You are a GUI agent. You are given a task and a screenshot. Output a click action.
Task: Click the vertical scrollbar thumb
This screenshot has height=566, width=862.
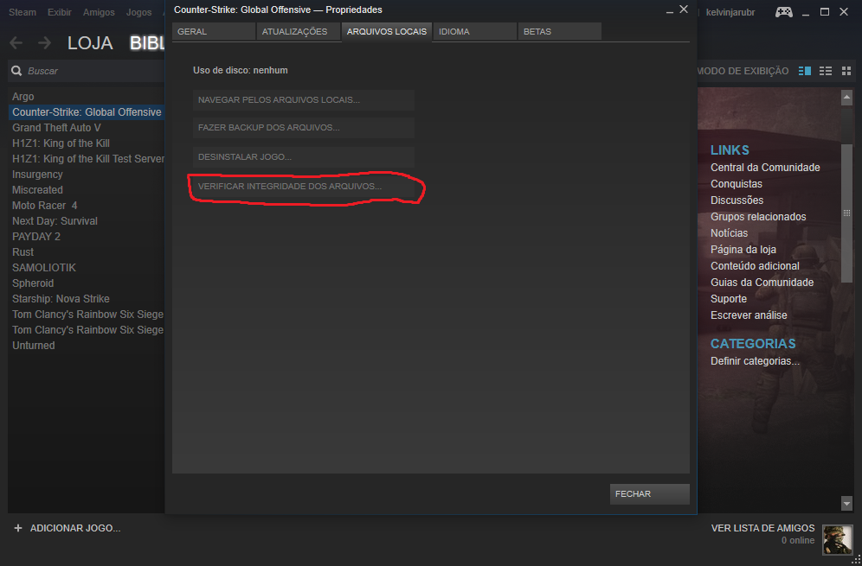[846, 213]
